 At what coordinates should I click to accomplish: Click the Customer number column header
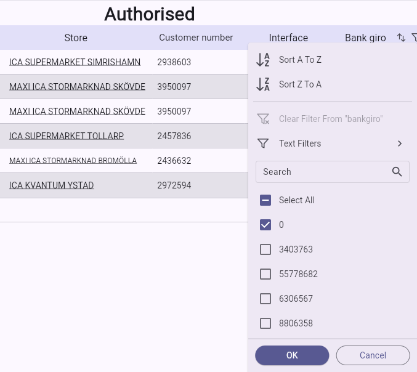pos(196,38)
